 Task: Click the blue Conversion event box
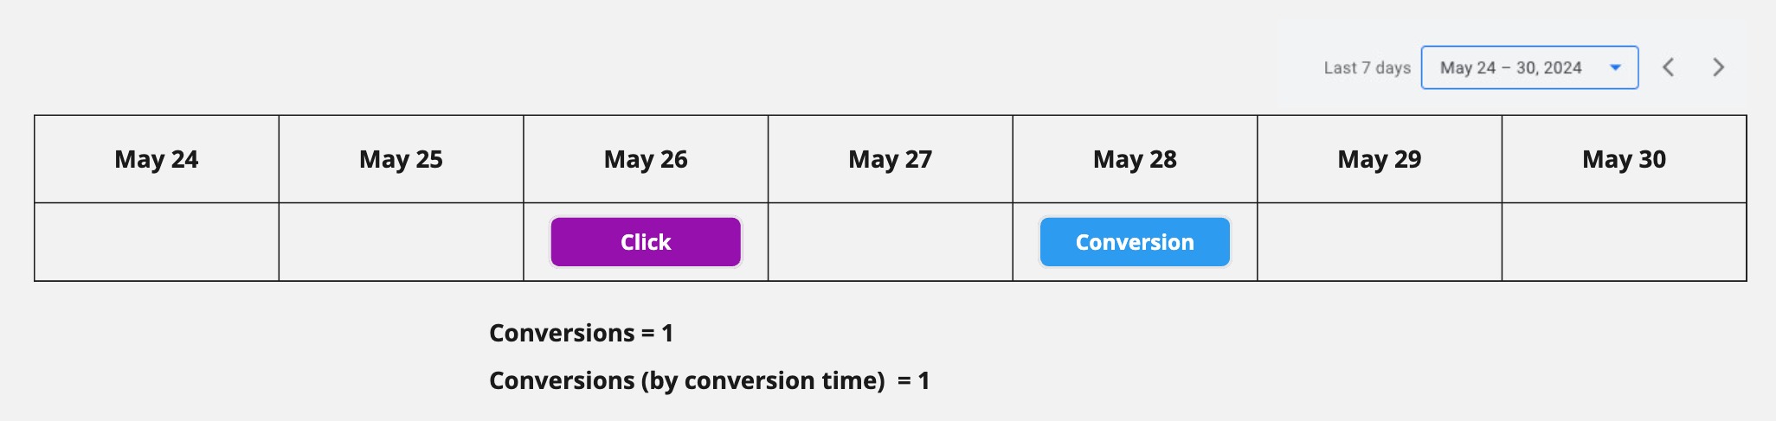1135,242
